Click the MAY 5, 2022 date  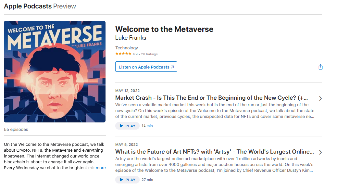click(126, 145)
